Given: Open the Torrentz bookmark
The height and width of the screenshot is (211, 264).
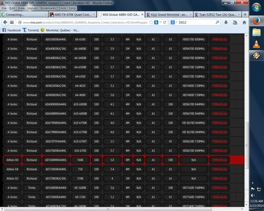Looking at the screenshot, I should pos(31,30).
